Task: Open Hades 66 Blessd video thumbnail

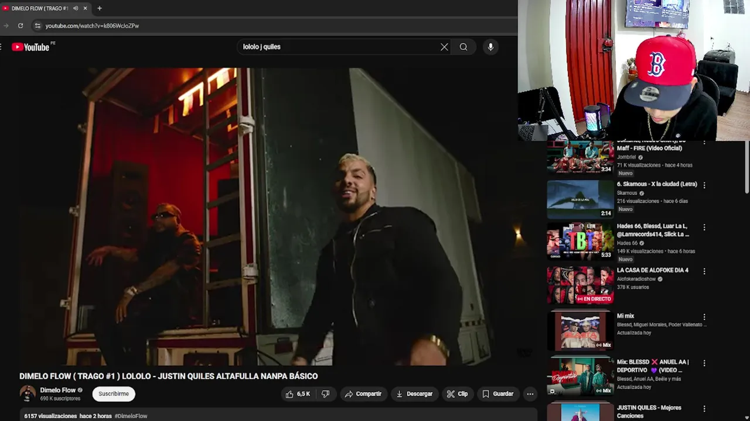Action: tap(580, 241)
